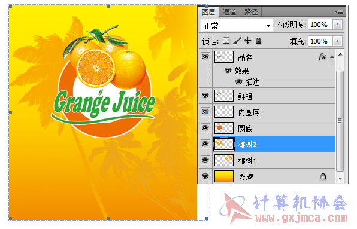Click bottom-right transform handle on canvas
This screenshot has width=357, height=229.
point(207,219)
